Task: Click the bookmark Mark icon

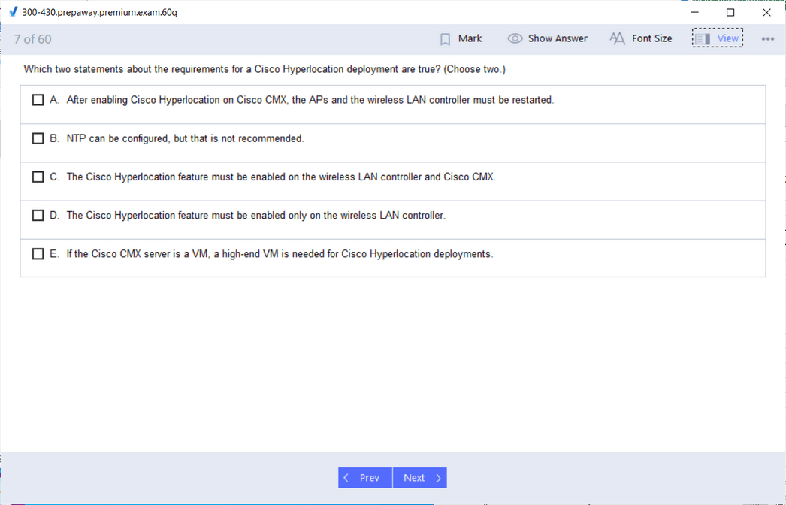Action: [445, 39]
